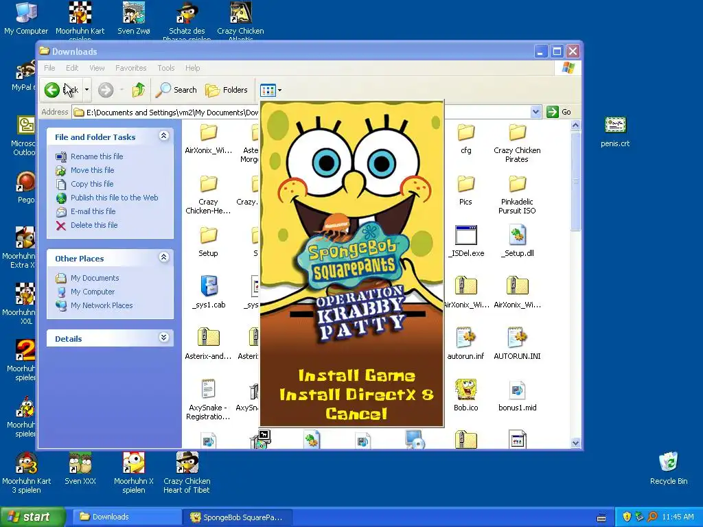This screenshot has width=703, height=527.
Task: Open the Favorites menu
Action: click(x=131, y=68)
